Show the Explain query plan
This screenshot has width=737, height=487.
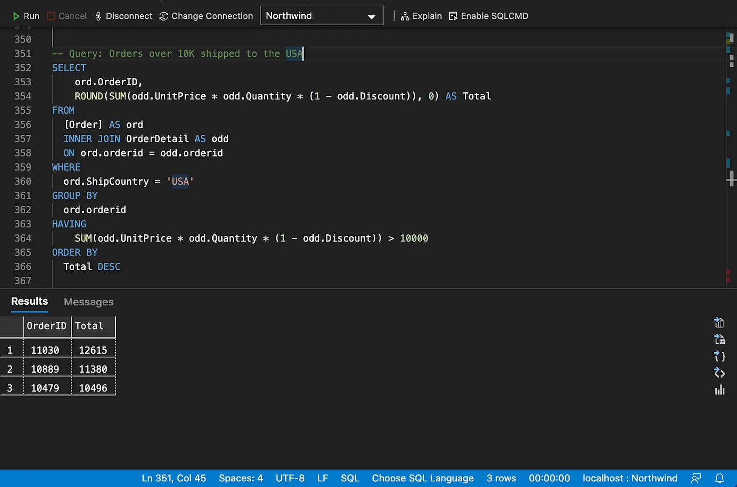(421, 16)
